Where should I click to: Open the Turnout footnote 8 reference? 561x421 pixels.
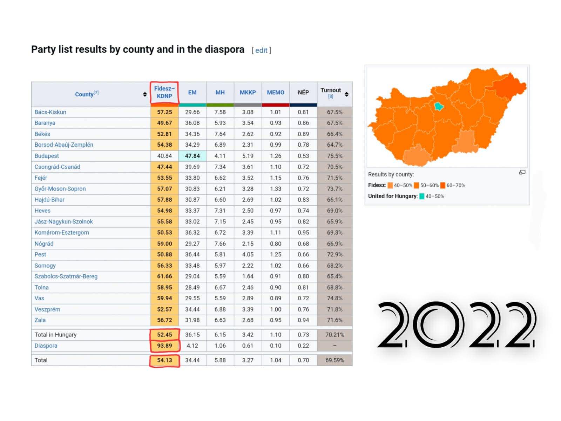coord(331,96)
